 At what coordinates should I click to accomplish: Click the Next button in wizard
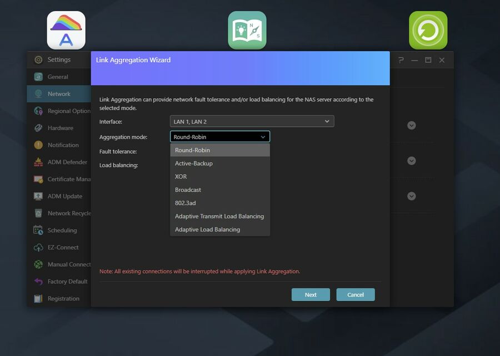(311, 295)
